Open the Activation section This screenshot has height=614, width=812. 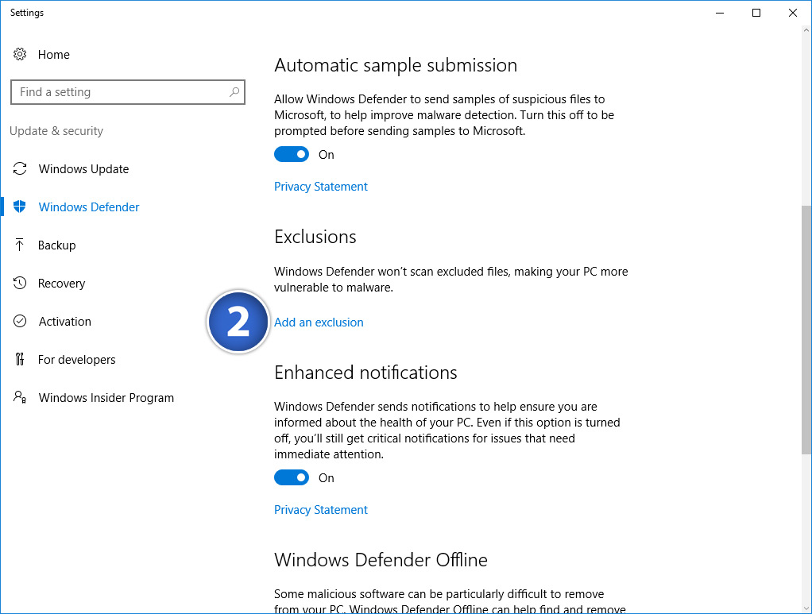coord(64,322)
